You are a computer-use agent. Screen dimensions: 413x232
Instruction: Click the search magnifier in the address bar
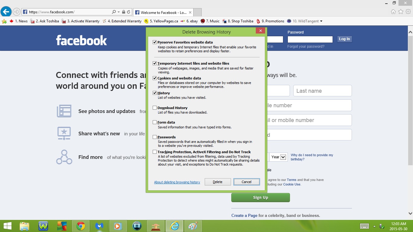(114, 12)
